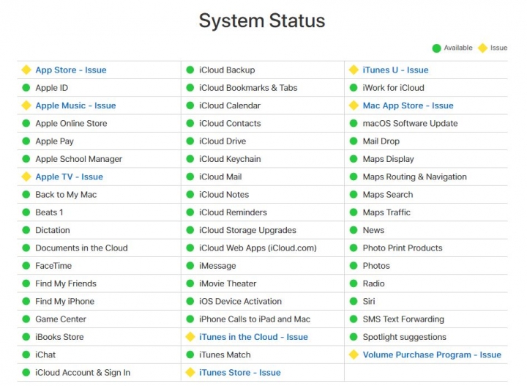This screenshot has width=527, height=386.
Task: Click yellow diamond icon beside Mac App Store
Action: pos(354,105)
